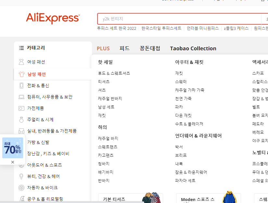This screenshot has height=203, width=268.
Task: Open 캐주얼 반바지 link
Action: pos(110,99)
